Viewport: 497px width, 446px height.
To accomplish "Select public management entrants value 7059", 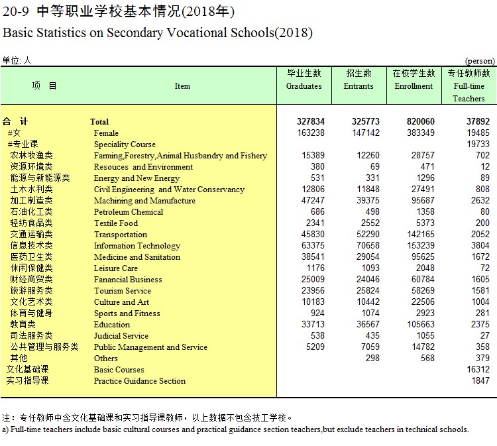I will coord(370,347).
